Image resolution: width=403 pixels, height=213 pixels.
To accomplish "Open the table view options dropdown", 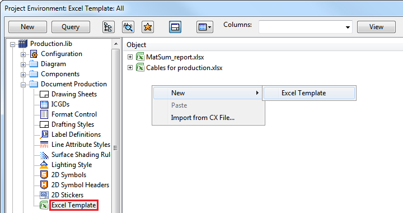I will (205, 27).
